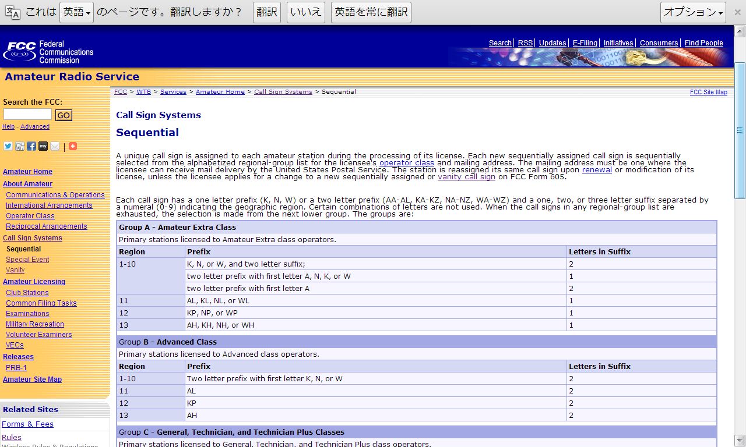The height and width of the screenshot is (447, 746).
Task: Open Call Sign Systems sidebar link
Action: point(32,238)
